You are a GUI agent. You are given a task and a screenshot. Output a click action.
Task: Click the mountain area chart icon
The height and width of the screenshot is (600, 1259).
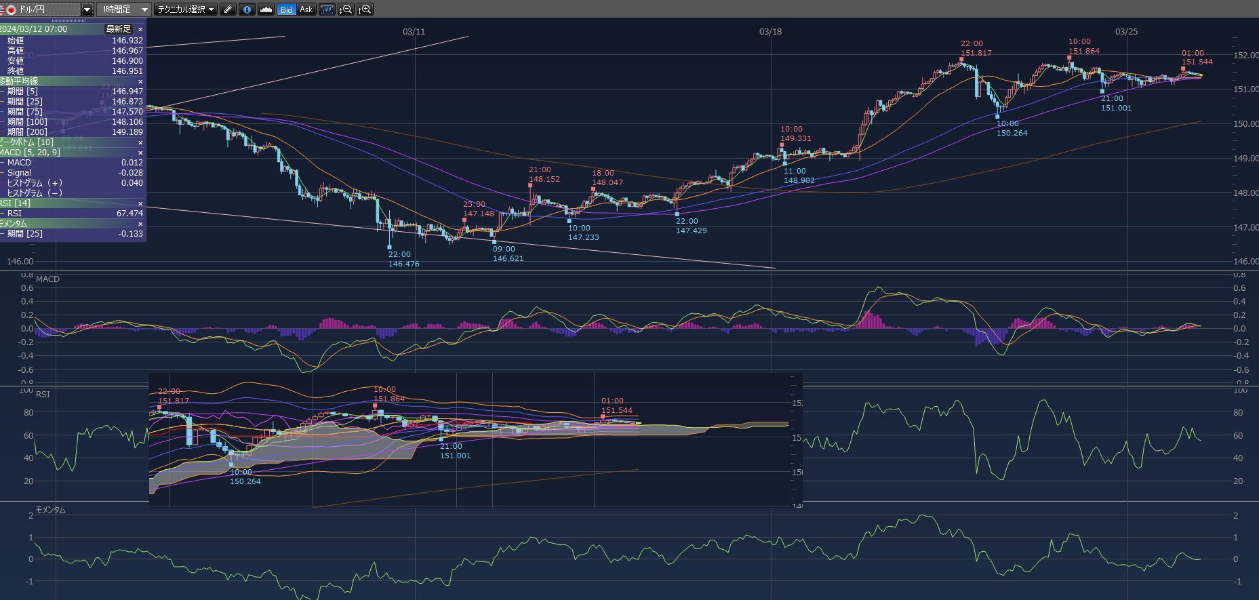(266, 9)
